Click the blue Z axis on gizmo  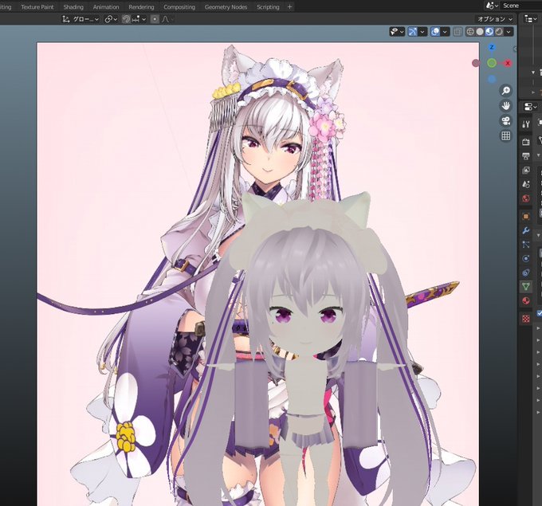tap(492, 47)
